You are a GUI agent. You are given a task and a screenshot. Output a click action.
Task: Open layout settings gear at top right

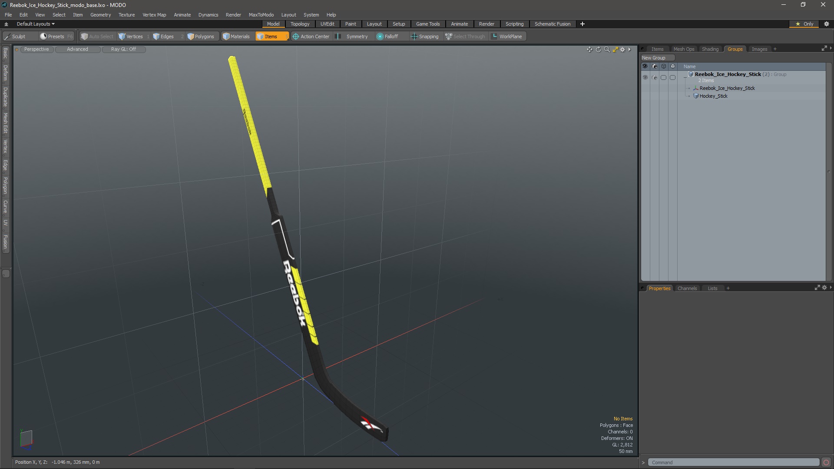(827, 24)
